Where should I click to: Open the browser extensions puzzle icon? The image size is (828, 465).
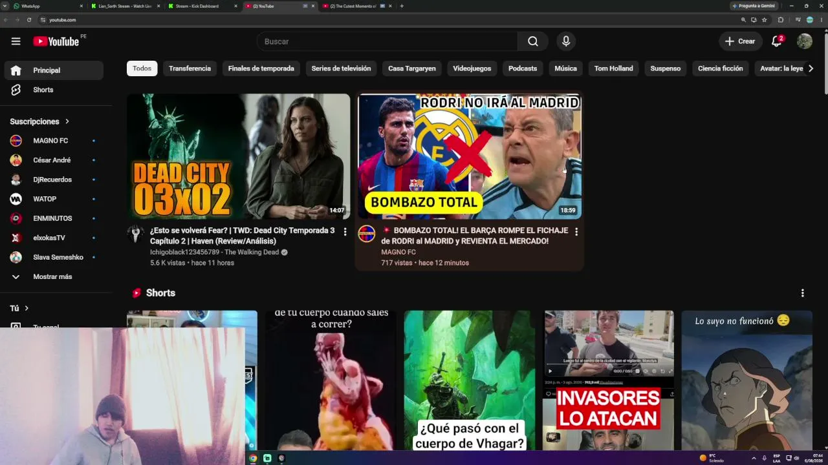click(781, 20)
